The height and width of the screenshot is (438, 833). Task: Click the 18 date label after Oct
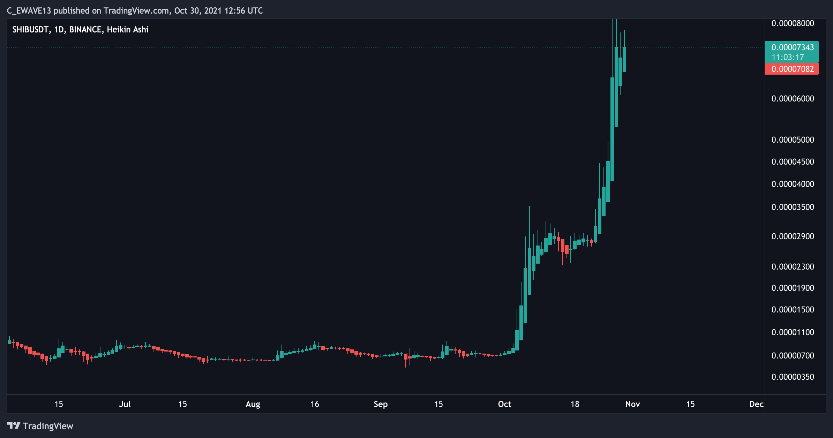tap(575, 404)
